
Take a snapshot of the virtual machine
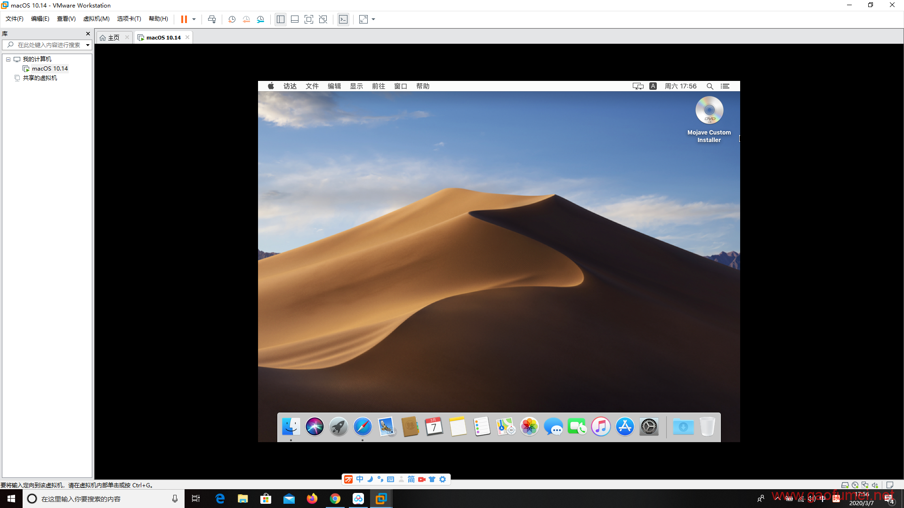pos(232,19)
